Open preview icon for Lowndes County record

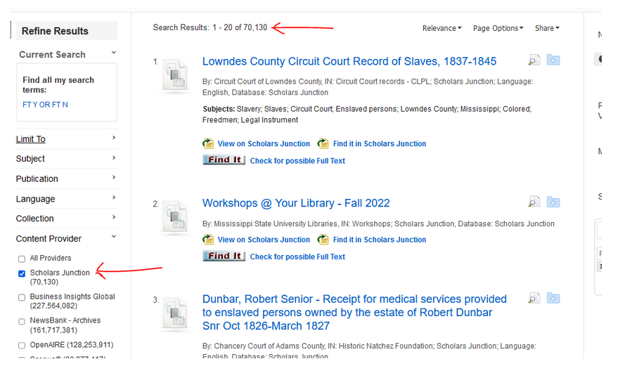click(x=534, y=60)
